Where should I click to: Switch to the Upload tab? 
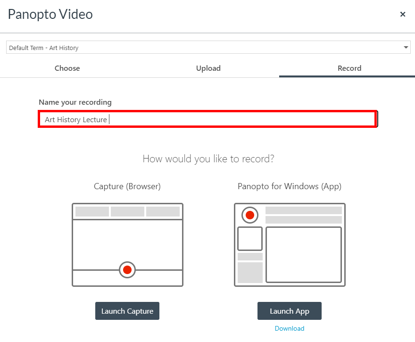pos(208,68)
